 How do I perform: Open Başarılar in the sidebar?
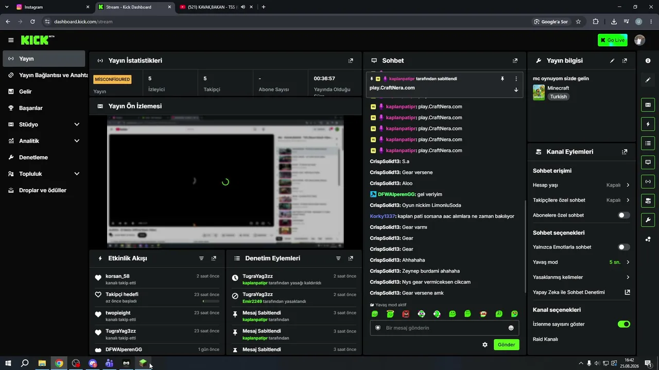[x=44, y=108]
